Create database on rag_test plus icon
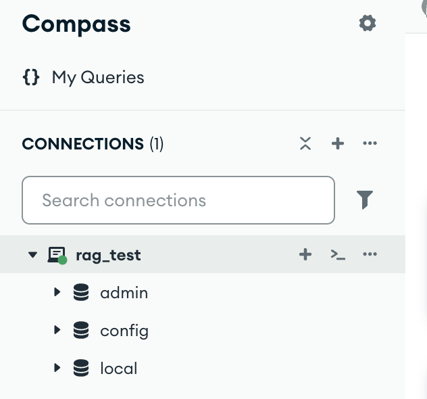 click(305, 254)
